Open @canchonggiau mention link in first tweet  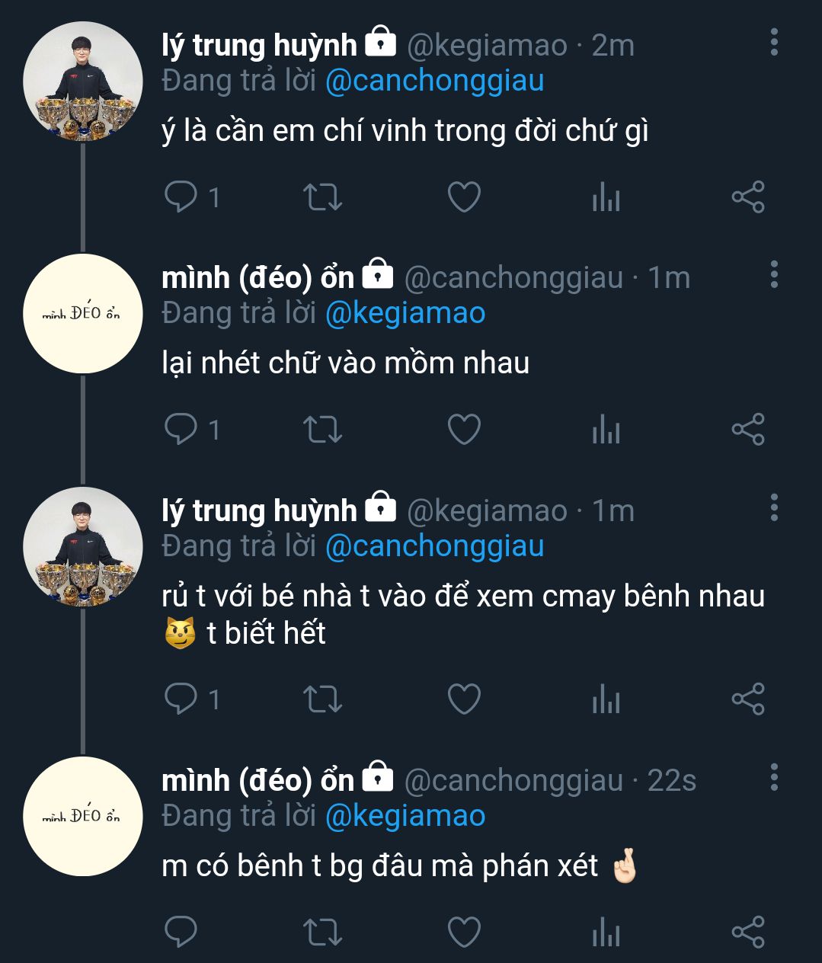434,81
